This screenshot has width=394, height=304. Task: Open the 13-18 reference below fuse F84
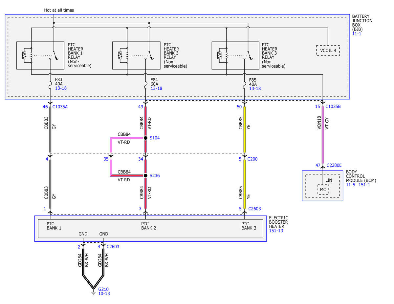[156, 89]
